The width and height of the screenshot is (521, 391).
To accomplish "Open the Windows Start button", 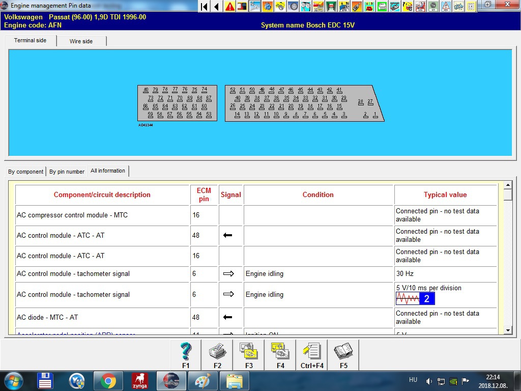I will tap(13, 381).
